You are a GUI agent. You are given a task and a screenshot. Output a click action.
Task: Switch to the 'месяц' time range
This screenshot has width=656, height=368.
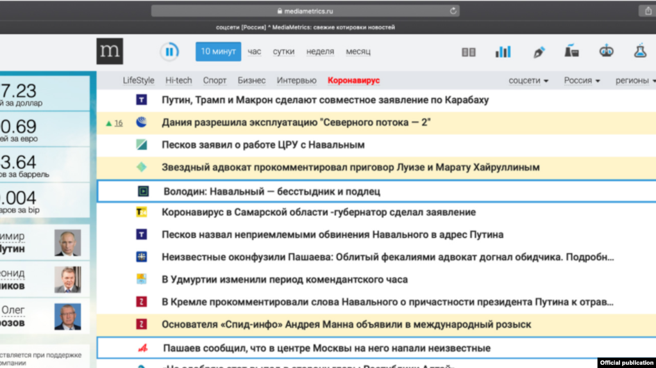[x=358, y=51]
